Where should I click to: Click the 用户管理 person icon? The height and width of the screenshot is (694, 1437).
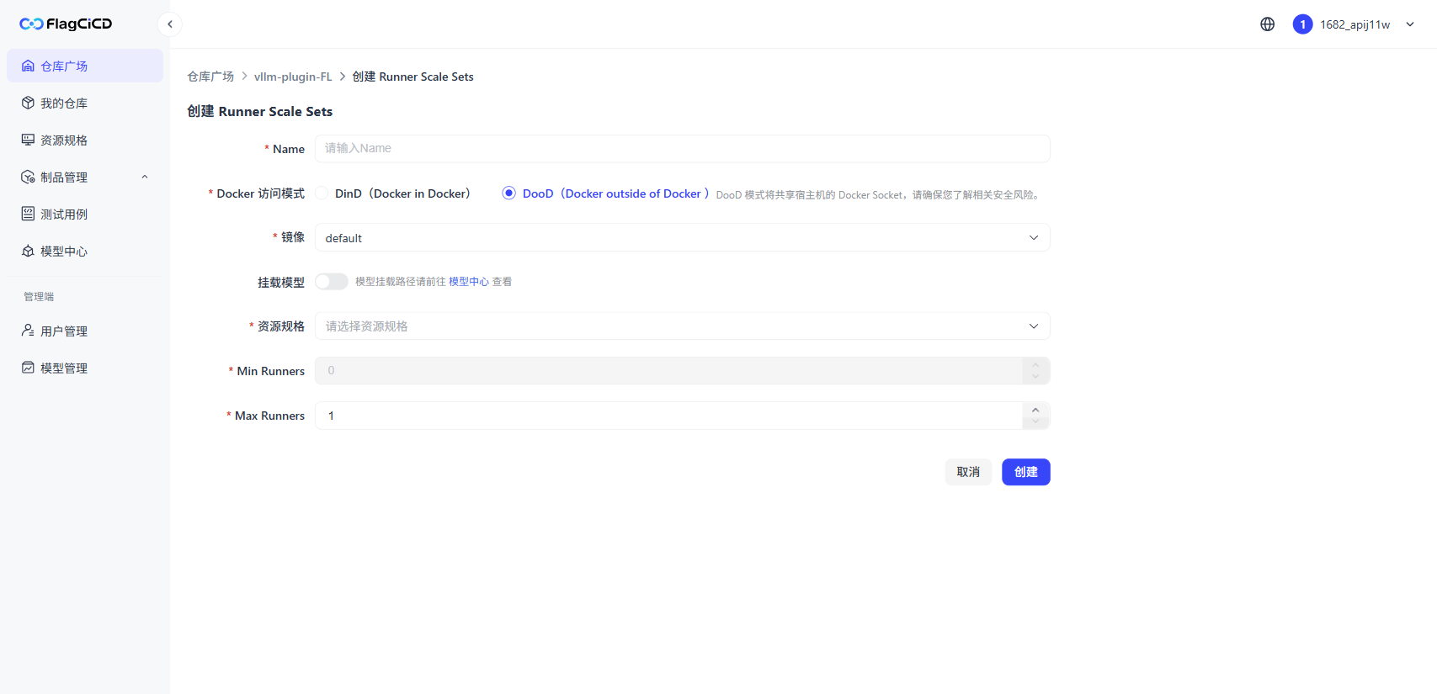pyautogui.click(x=28, y=331)
